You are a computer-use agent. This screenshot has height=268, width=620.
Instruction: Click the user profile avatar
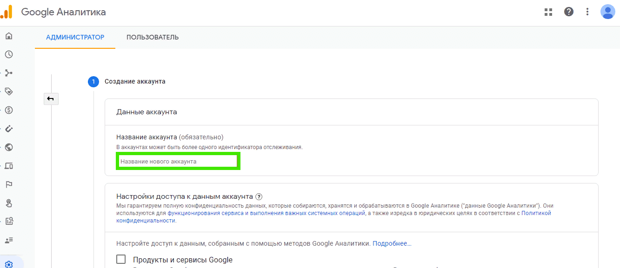pyautogui.click(x=608, y=12)
